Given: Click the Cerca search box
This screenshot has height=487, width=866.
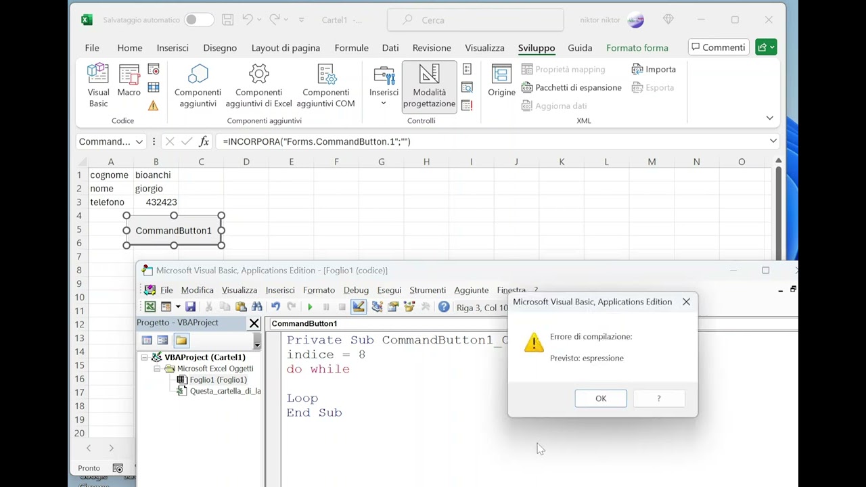Looking at the screenshot, I should (x=476, y=20).
